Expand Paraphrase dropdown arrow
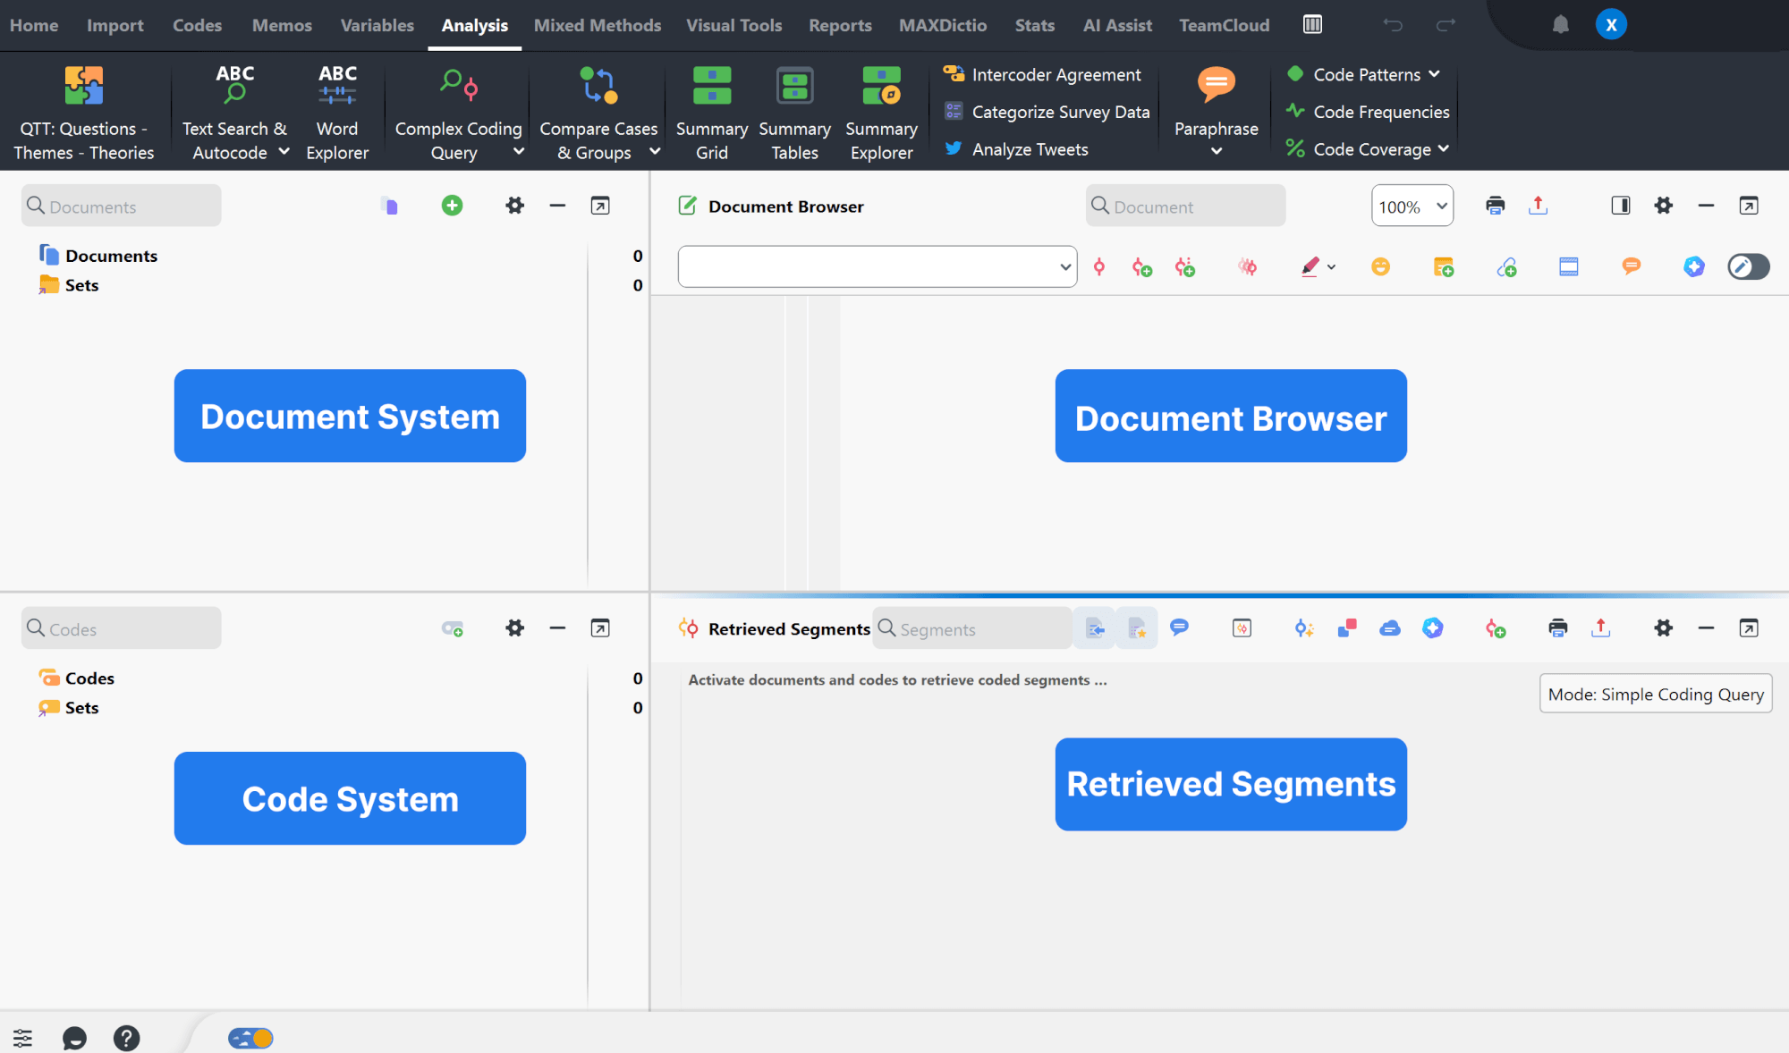The height and width of the screenshot is (1053, 1789). click(1216, 151)
